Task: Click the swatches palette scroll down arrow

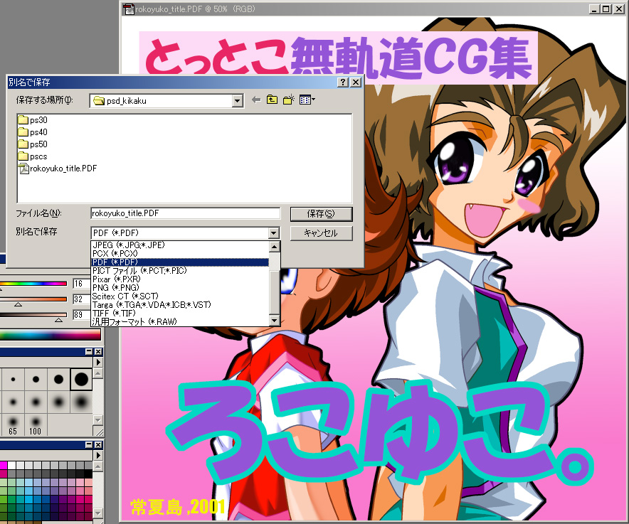Action: tap(98, 513)
